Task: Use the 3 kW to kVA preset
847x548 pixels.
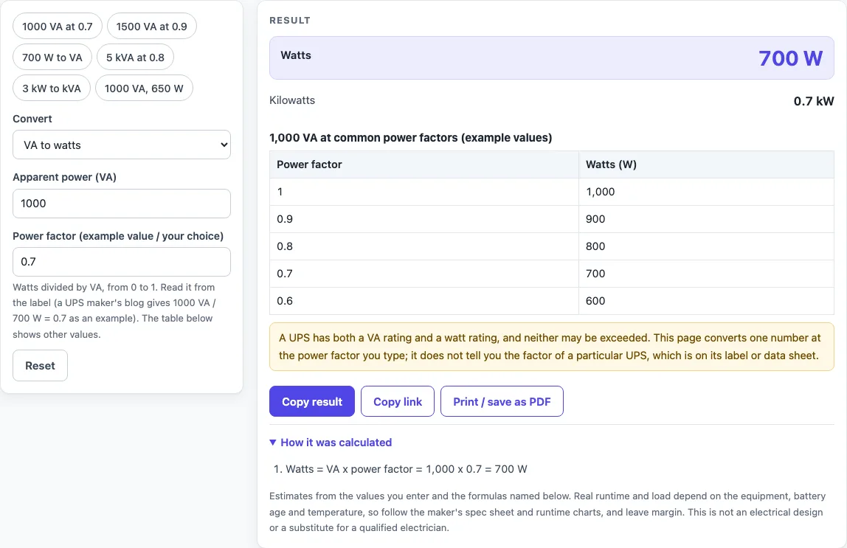Action: click(52, 88)
